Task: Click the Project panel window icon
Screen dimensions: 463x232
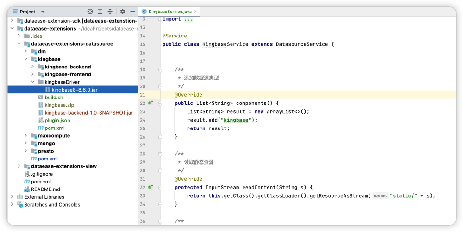Action: (15, 12)
